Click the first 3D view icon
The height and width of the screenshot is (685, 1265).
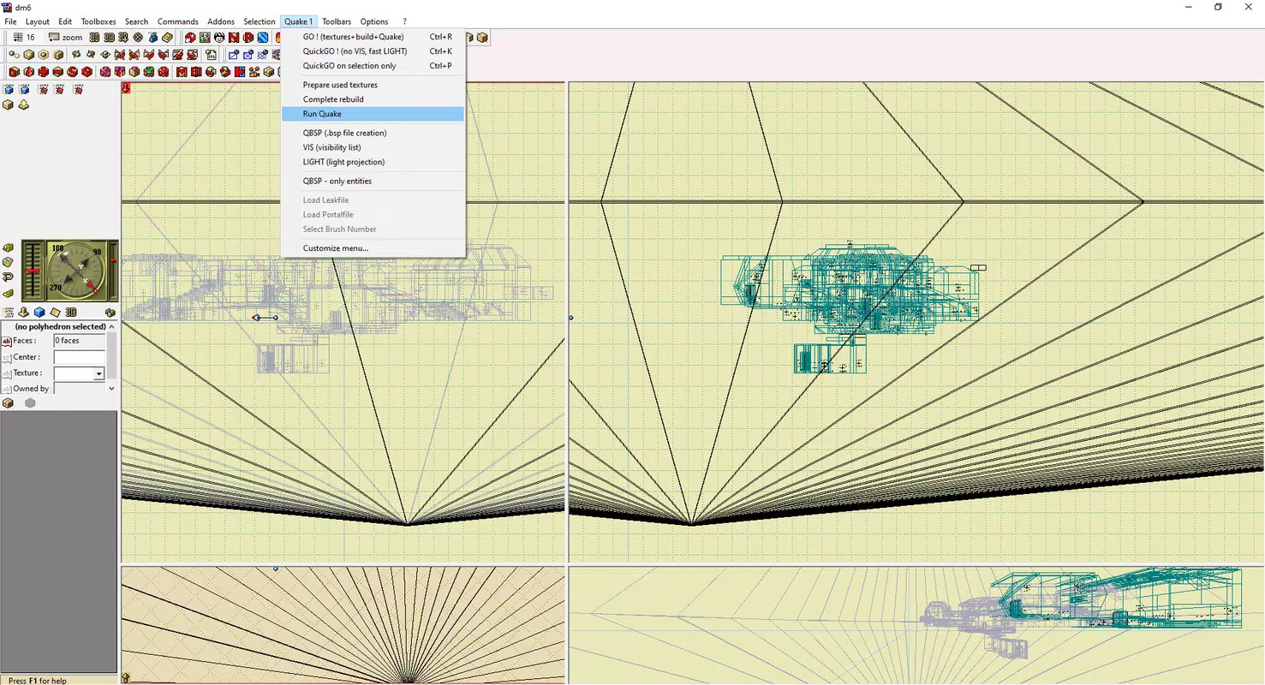[x=94, y=37]
